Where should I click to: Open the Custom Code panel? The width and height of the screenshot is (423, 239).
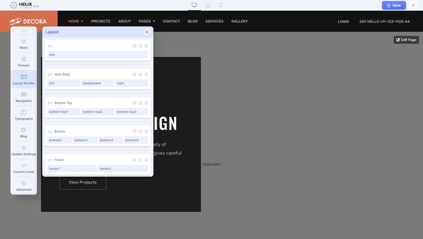point(24,168)
